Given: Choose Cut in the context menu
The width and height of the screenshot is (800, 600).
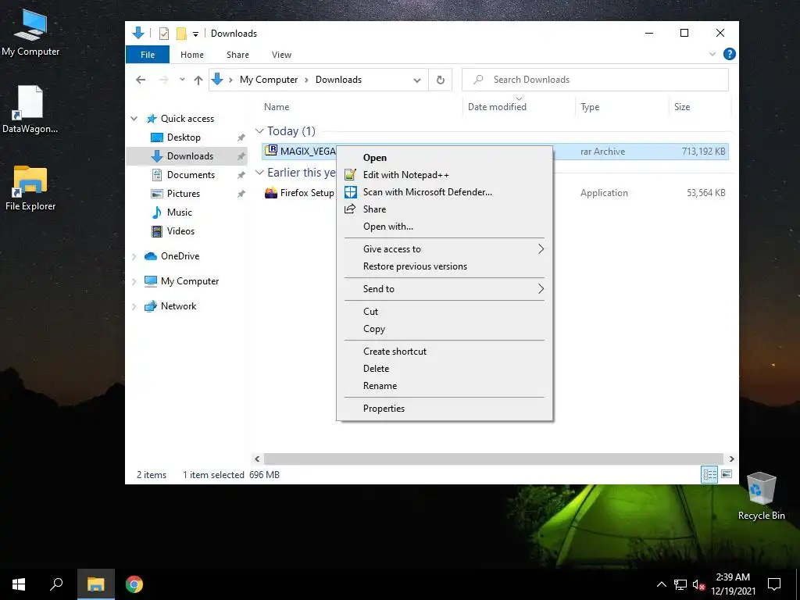Looking at the screenshot, I should [445, 312].
